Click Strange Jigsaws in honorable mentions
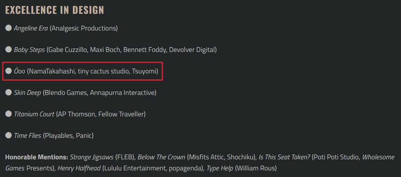401x177 pixels. pyautogui.click(x=92, y=157)
